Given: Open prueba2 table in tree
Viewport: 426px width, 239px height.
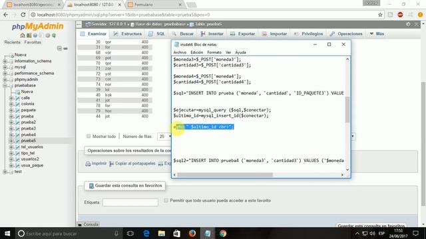Looking at the screenshot, I should pyautogui.click(x=29, y=122).
